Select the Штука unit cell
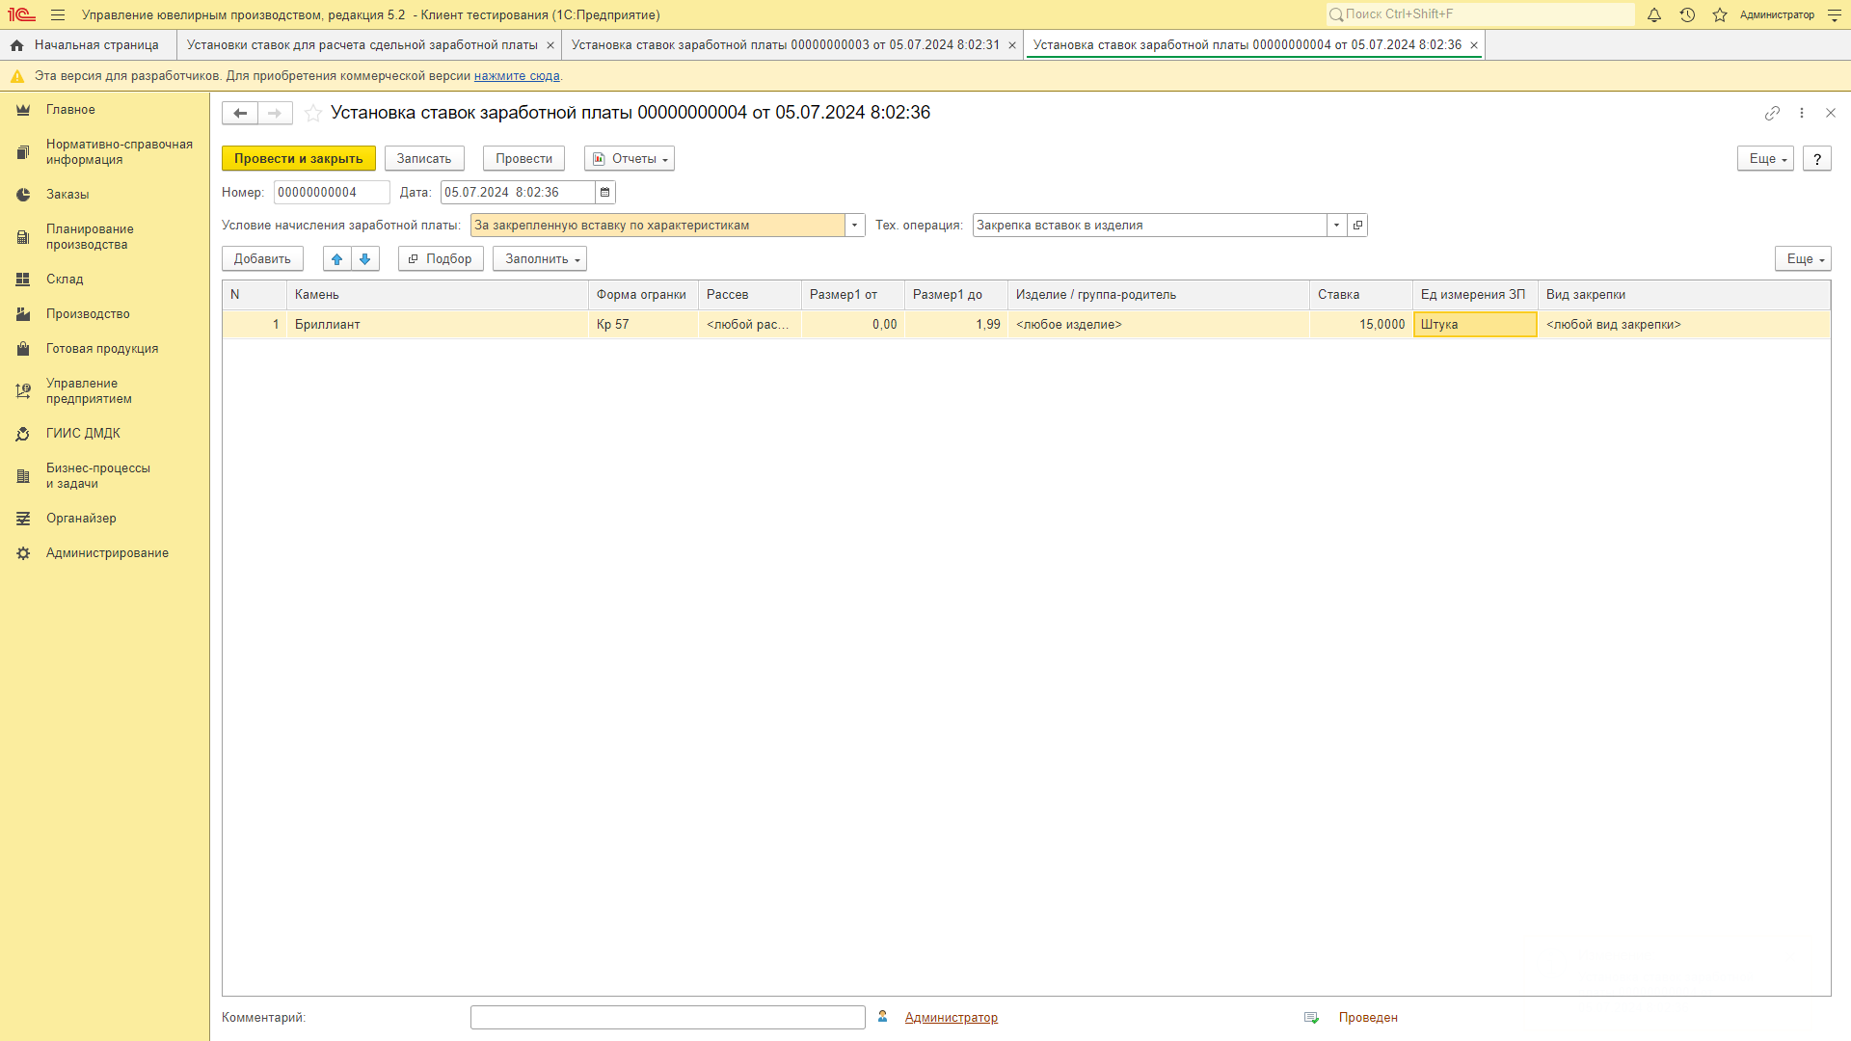The image size is (1851, 1041). point(1475,325)
